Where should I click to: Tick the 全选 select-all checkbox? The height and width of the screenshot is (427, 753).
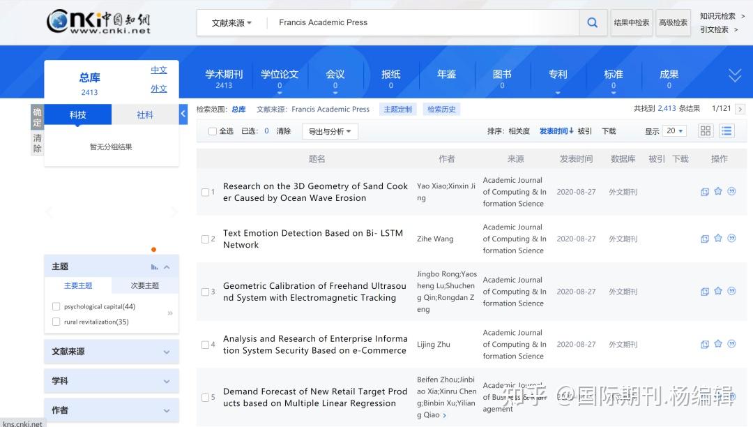[212, 131]
